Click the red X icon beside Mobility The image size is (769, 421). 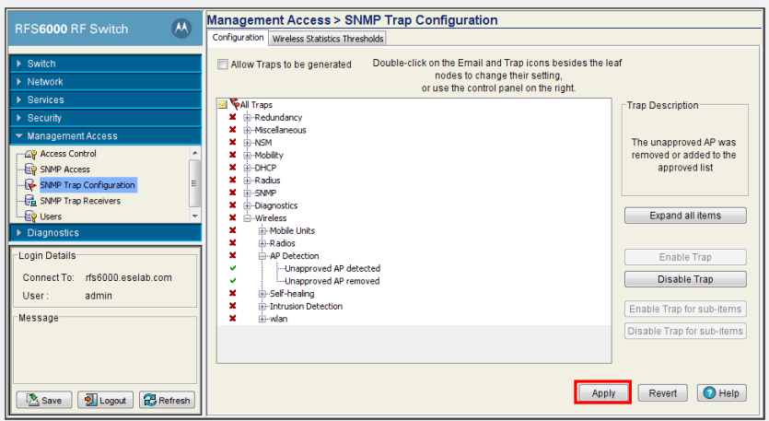(x=233, y=155)
